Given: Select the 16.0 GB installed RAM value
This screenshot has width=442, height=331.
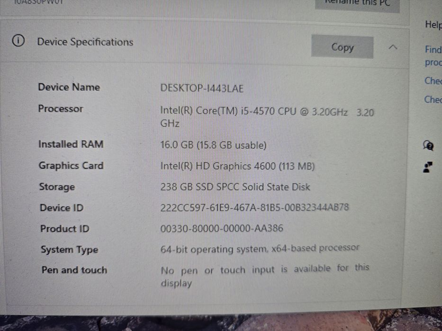Looking at the screenshot, I should tap(213, 145).
